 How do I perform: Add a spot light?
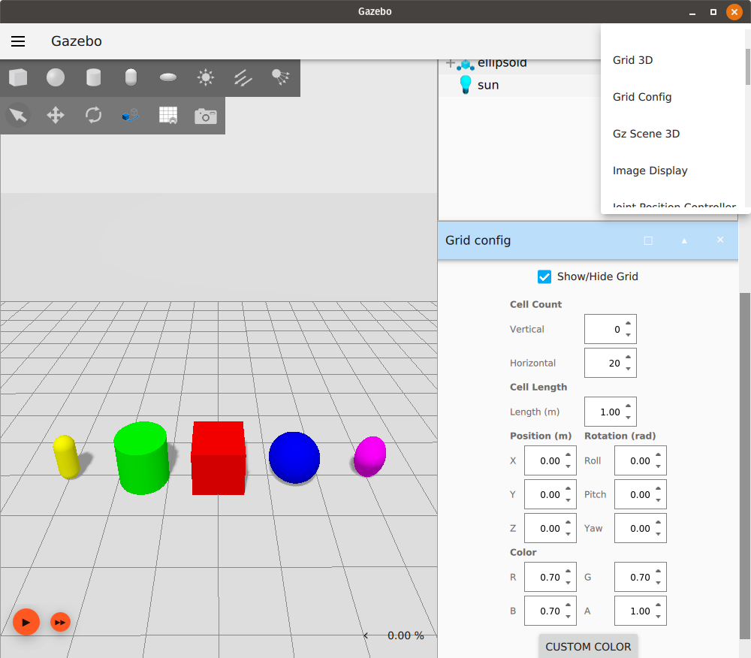coord(281,77)
